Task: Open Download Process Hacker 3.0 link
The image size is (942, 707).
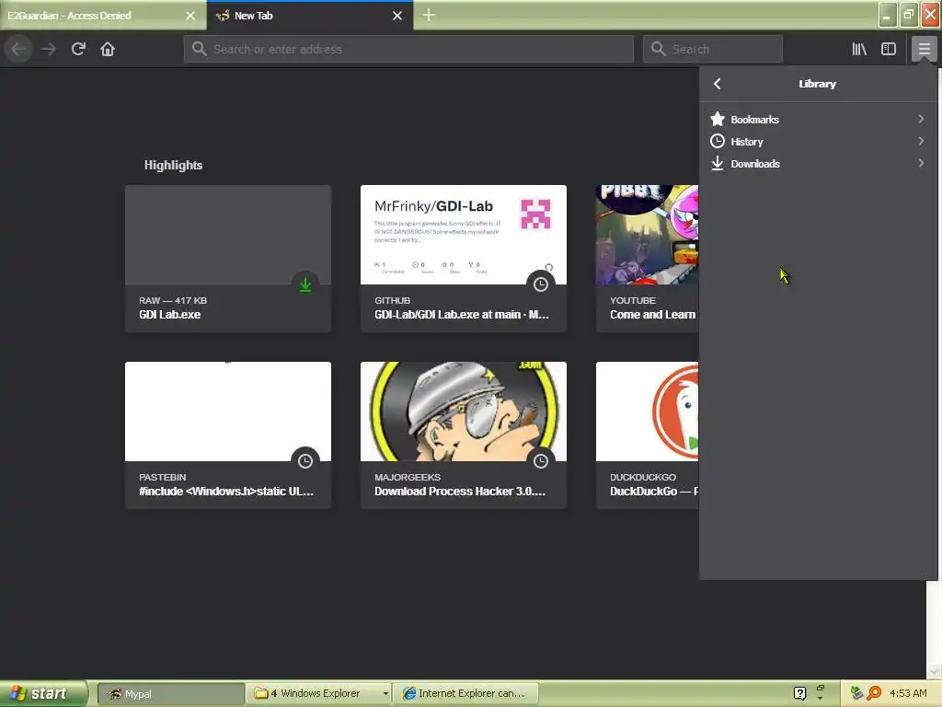Action: click(x=460, y=492)
